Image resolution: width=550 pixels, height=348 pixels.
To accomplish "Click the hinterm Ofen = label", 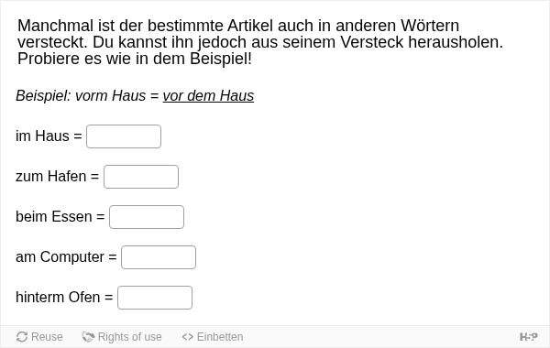I will click(64, 298).
